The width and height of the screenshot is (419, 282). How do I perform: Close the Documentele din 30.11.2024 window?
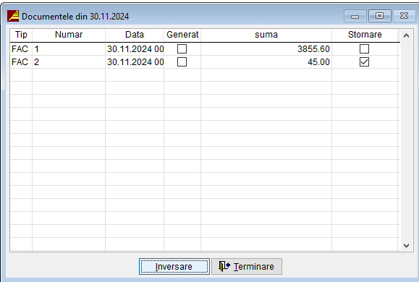pyautogui.click(x=404, y=16)
